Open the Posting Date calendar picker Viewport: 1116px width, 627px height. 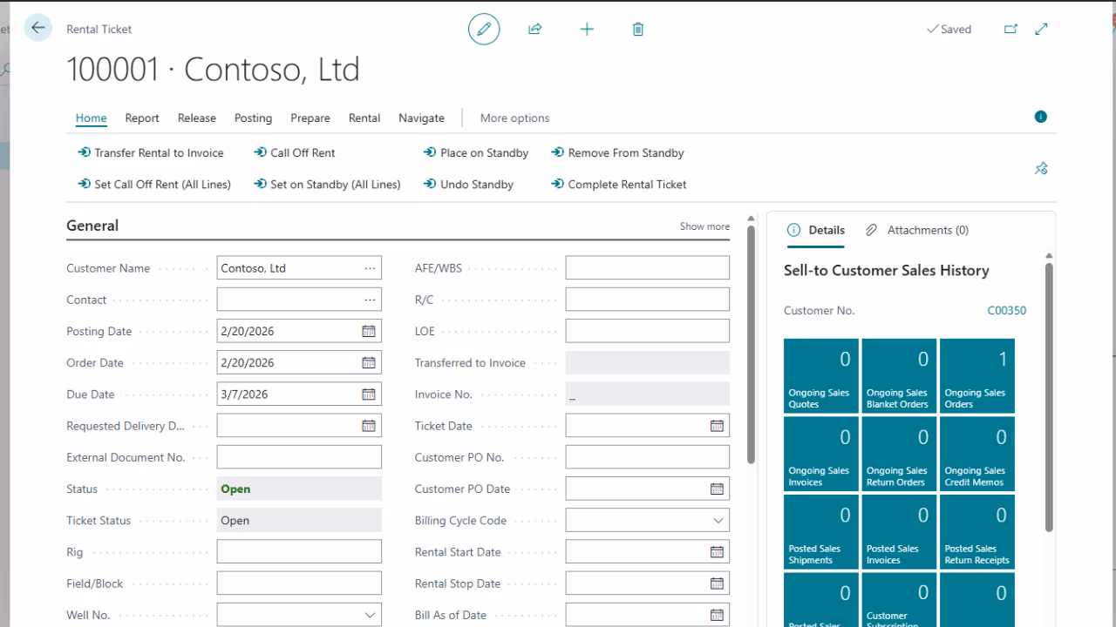pos(369,331)
